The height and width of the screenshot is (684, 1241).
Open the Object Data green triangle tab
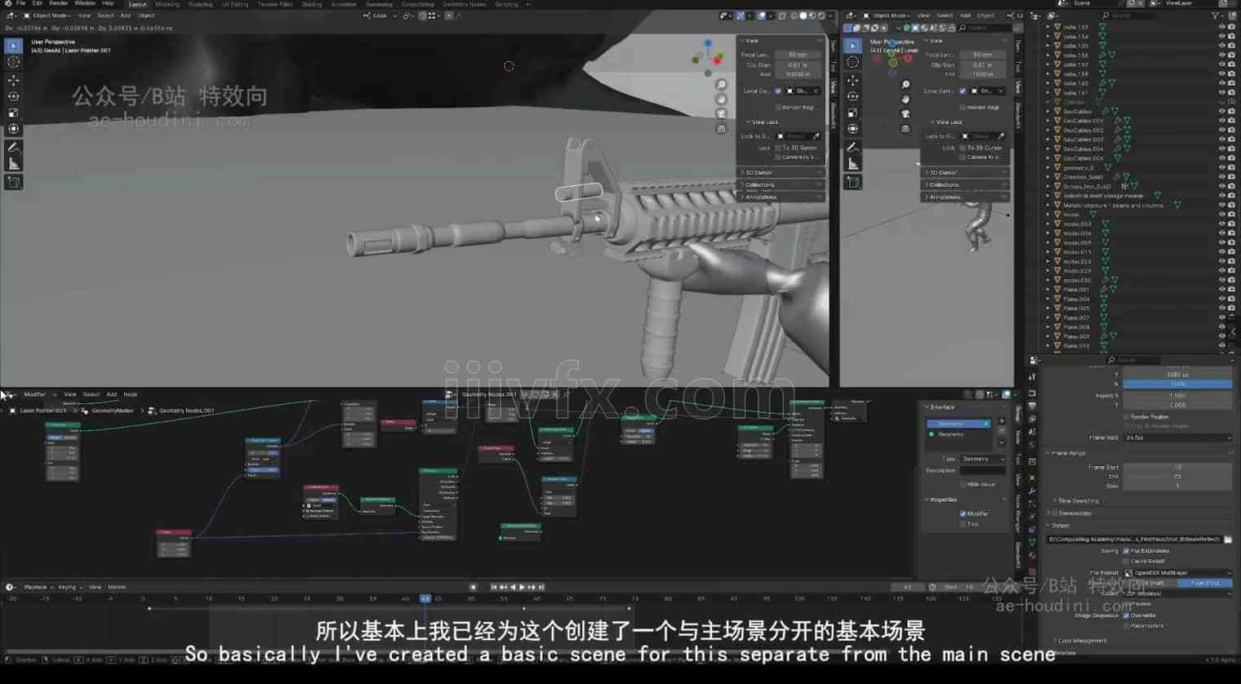point(1032,542)
